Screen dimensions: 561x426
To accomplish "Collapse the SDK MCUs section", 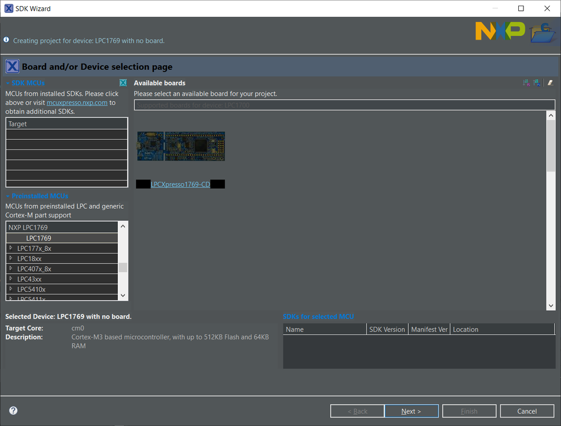I will pos(7,83).
